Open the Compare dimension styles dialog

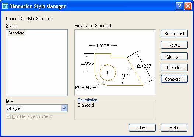point(174,79)
